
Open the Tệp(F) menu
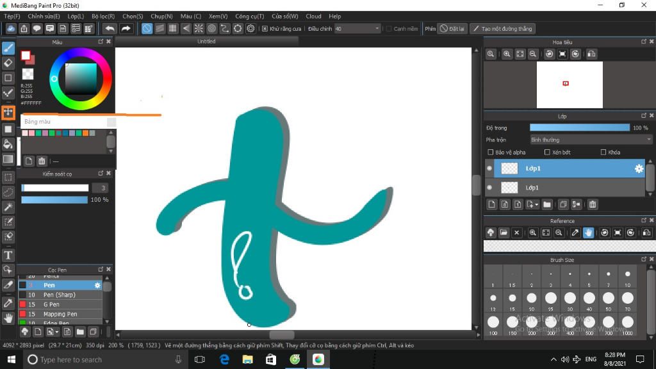pyautogui.click(x=12, y=16)
